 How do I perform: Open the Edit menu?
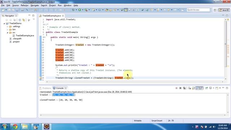(8, 5)
